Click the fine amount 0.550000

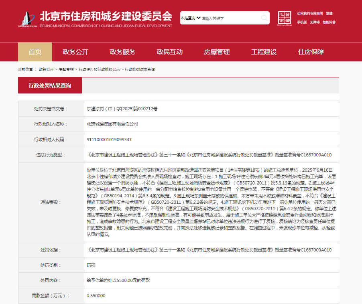pyautogui.click(x=96, y=296)
